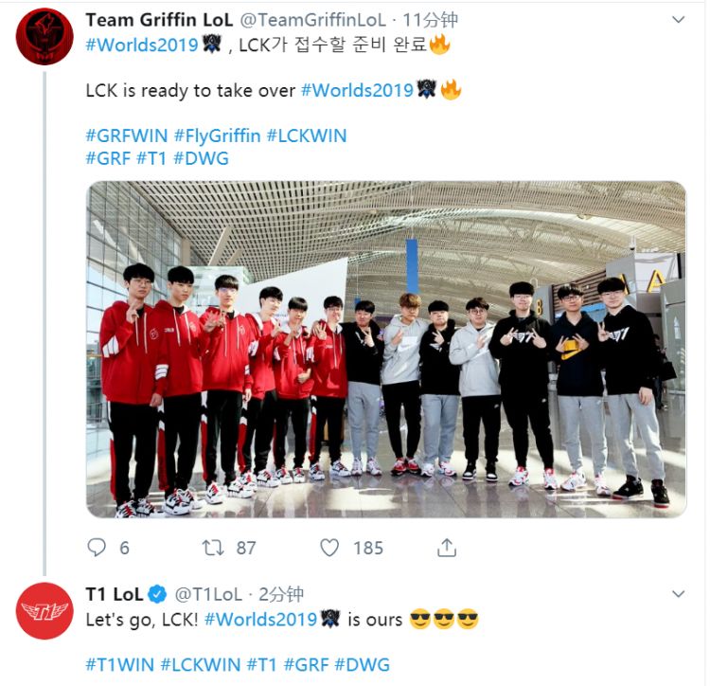
Task: Open the #GRFWIN hashtag
Action: tap(126, 135)
